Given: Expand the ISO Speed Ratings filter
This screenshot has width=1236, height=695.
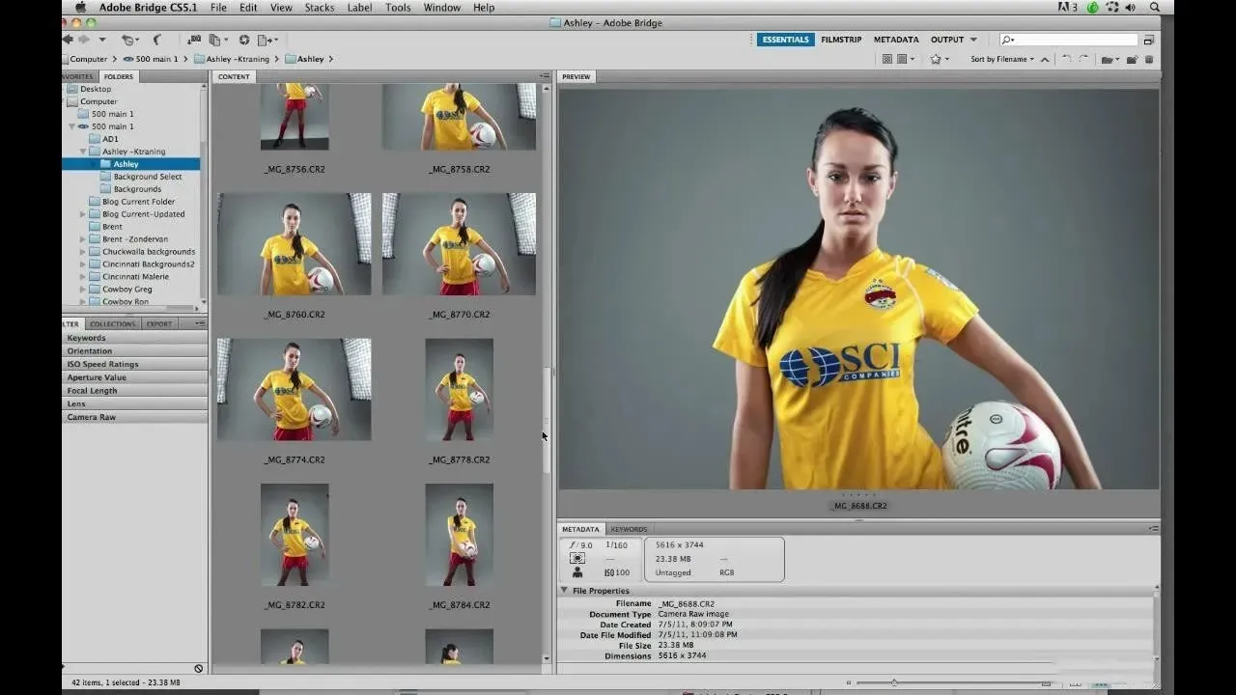Looking at the screenshot, I should pyautogui.click(x=134, y=364).
